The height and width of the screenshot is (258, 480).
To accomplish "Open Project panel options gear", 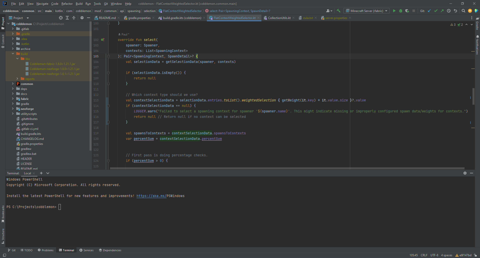I will click(x=82, y=18).
